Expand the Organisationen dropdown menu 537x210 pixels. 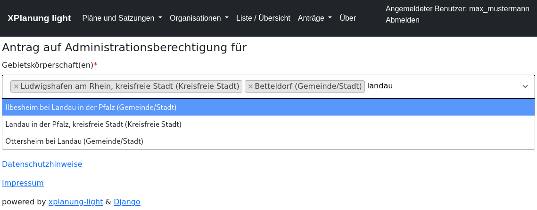click(x=198, y=18)
